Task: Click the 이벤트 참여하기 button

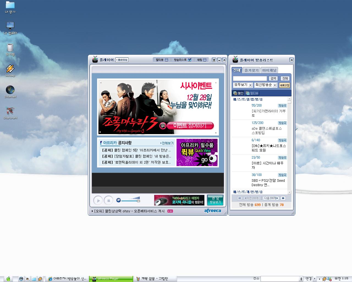Action: [190, 126]
